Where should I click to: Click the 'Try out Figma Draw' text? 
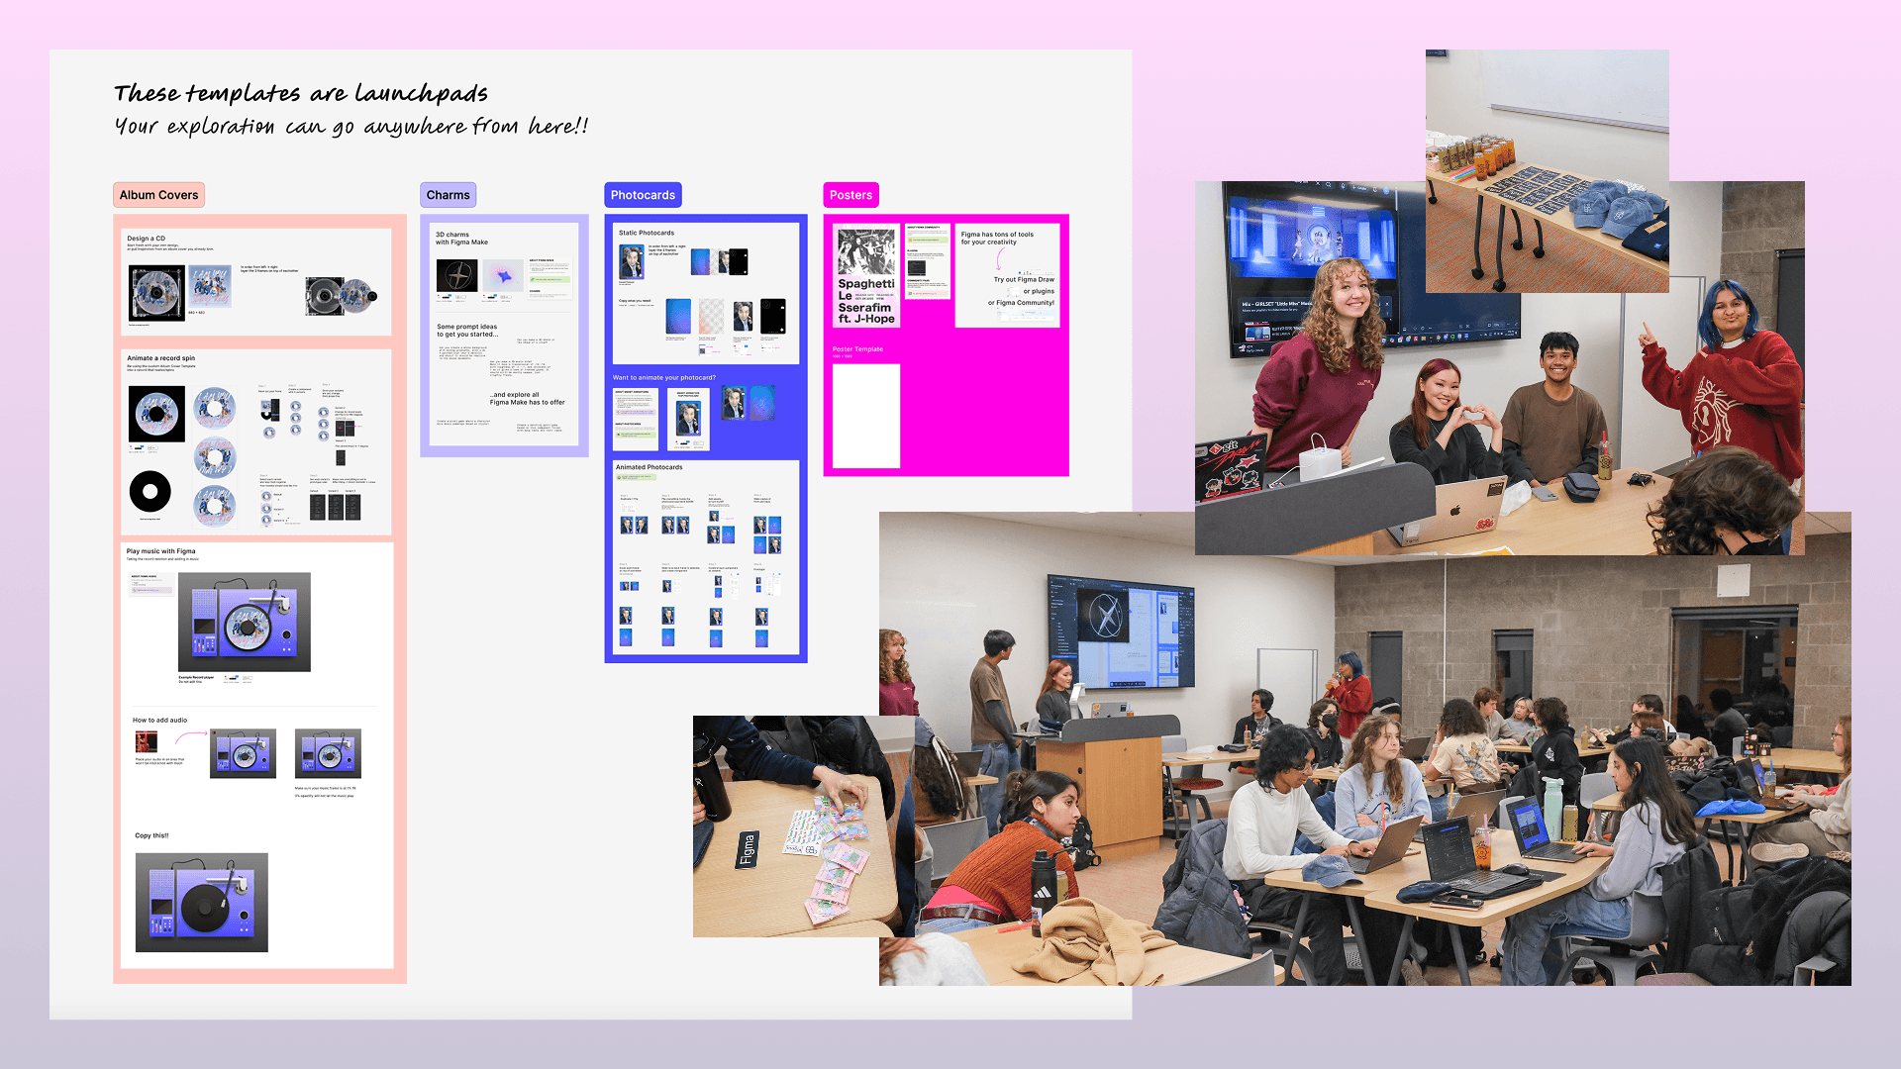pyautogui.click(x=1024, y=280)
